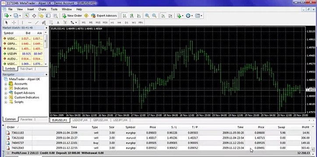Open the Tools menu
The image size is (317, 157).
click(x=54, y=9)
